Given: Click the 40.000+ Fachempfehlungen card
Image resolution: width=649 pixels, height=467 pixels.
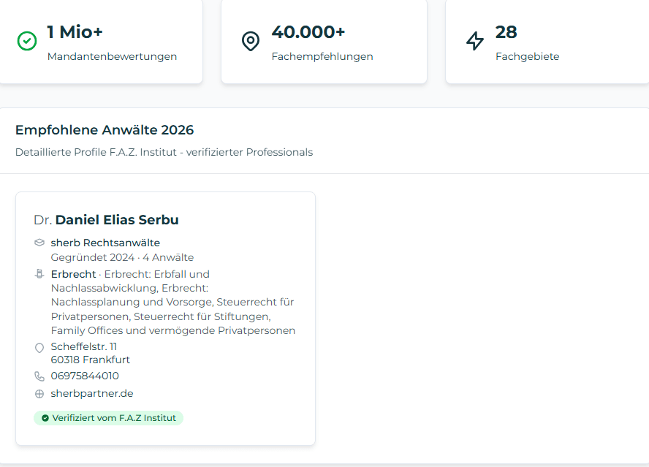Looking at the screenshot, I should (324, 42).
